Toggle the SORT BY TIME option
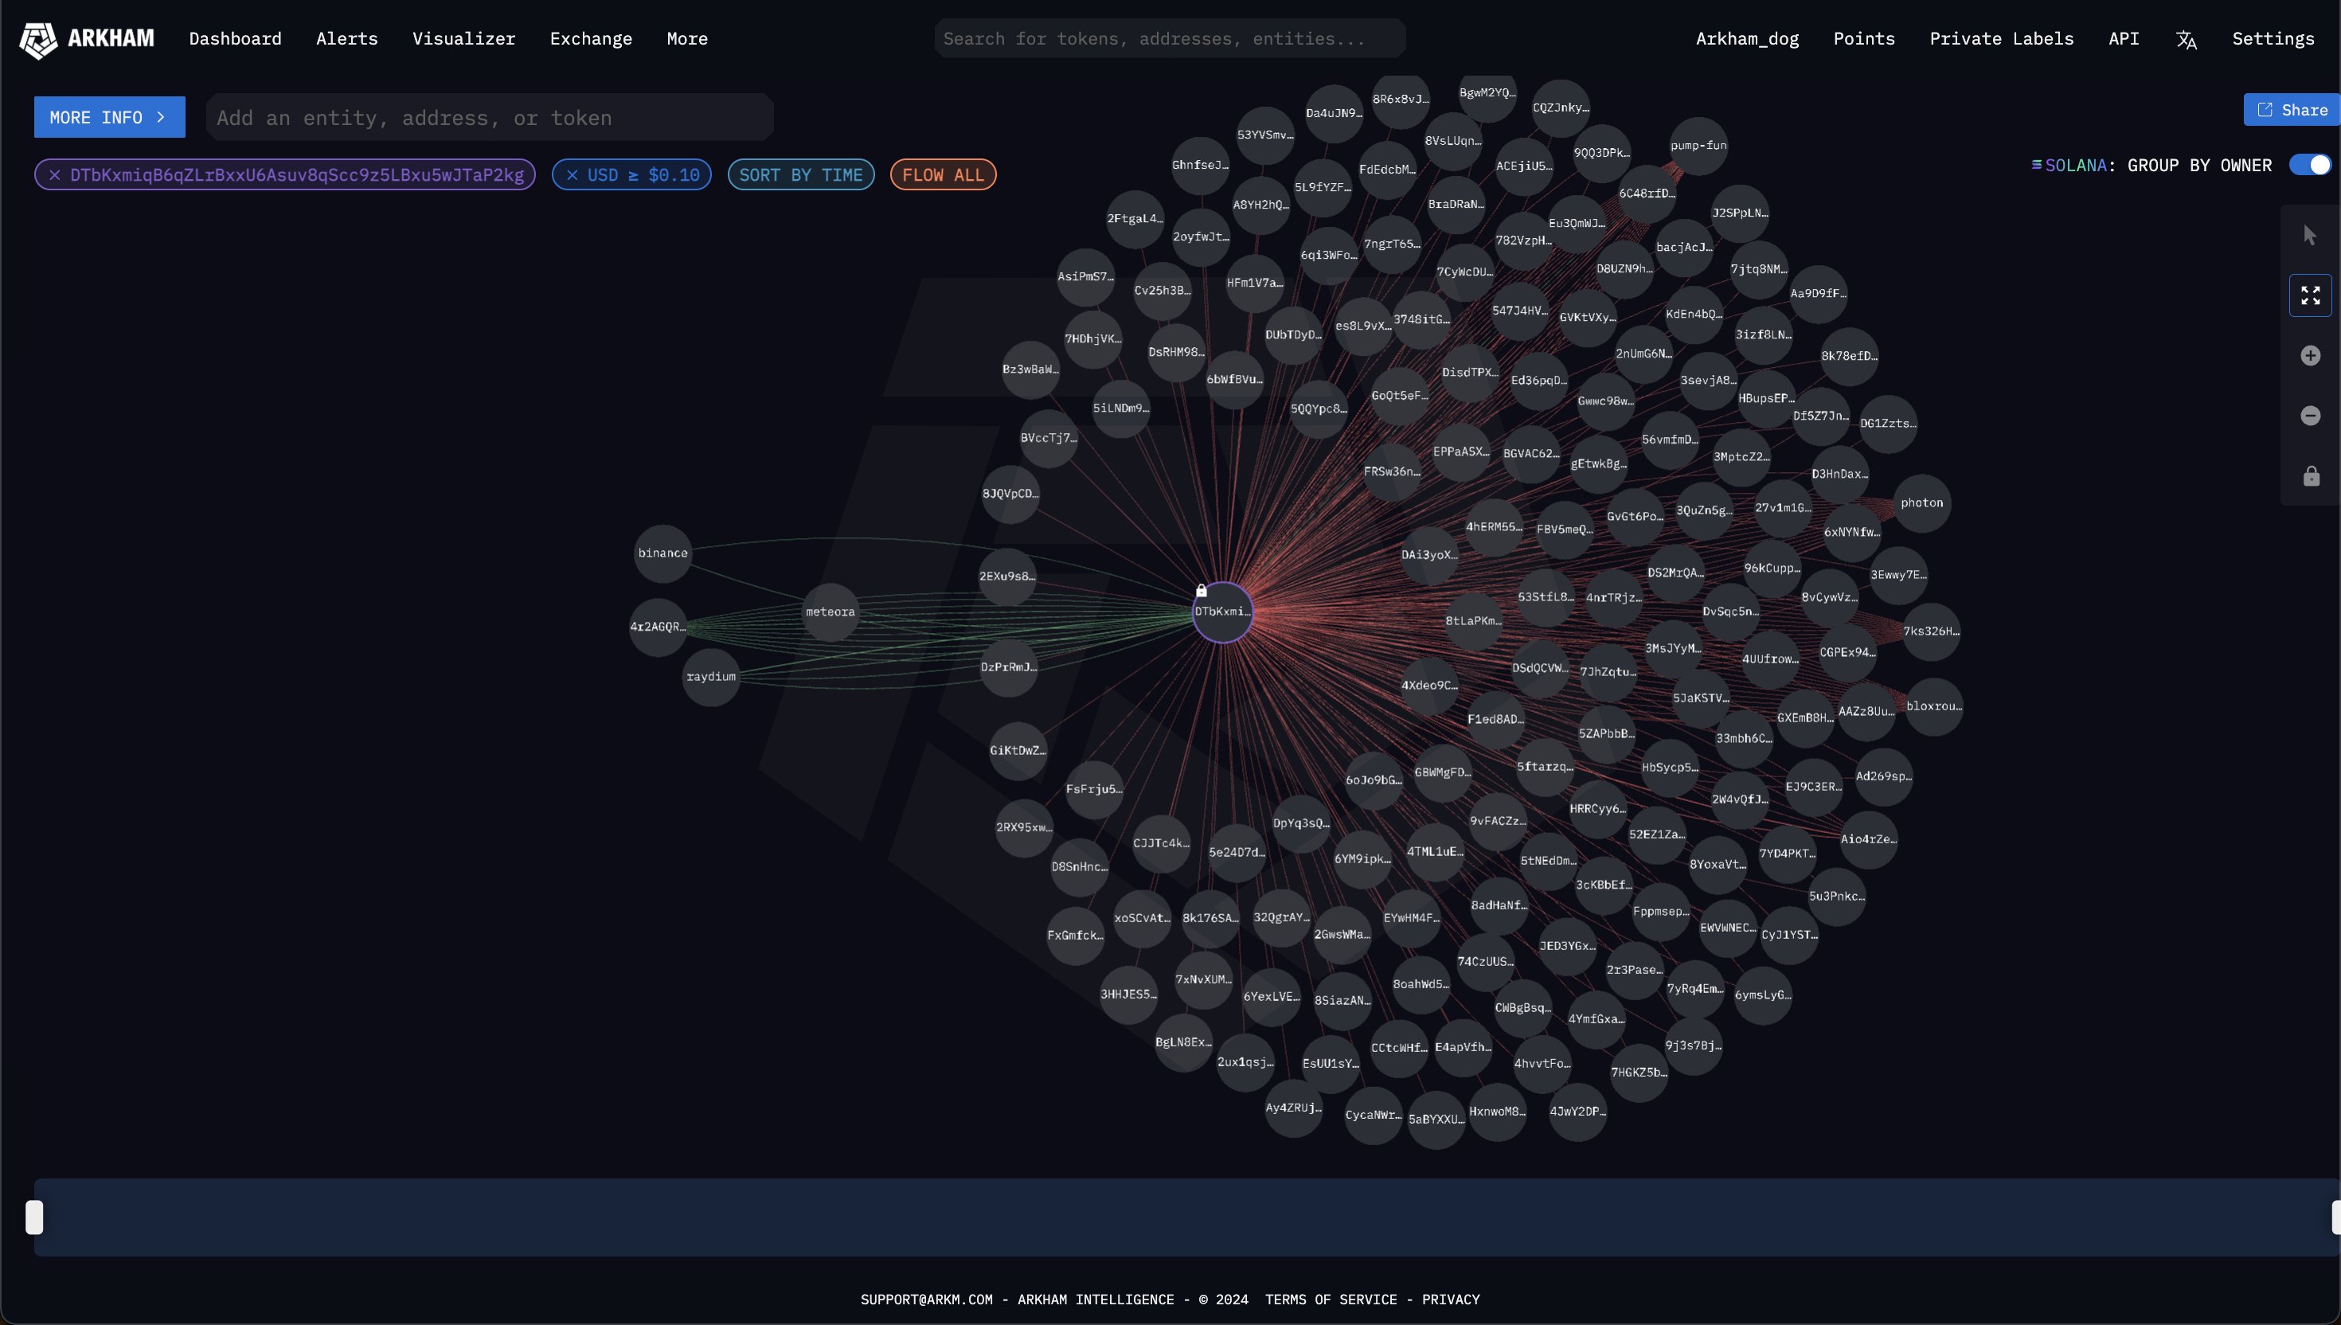 pyautogui.click(x=801, y=174)
